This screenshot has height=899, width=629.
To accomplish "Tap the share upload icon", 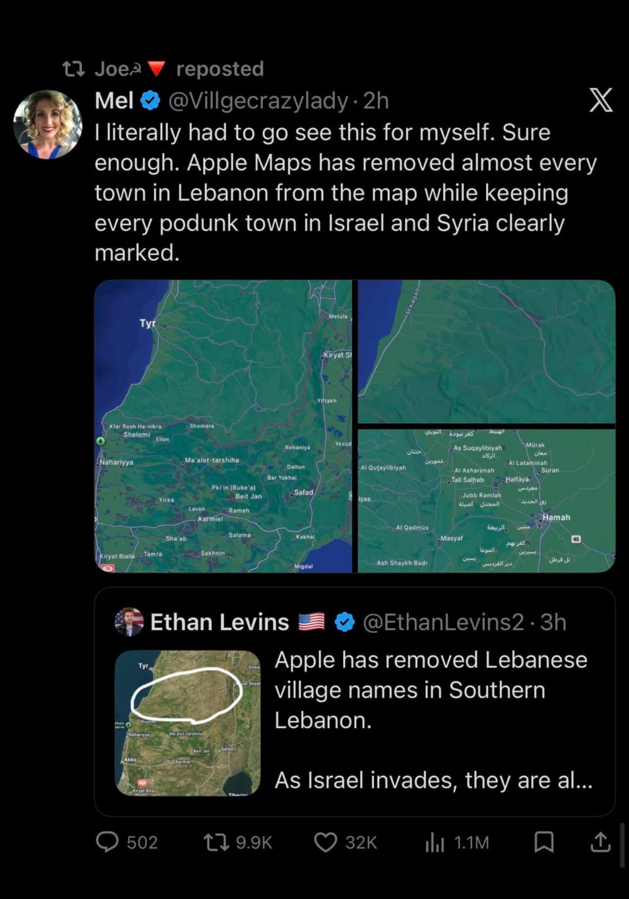I will pyautogui.click(x=600, y=842).
